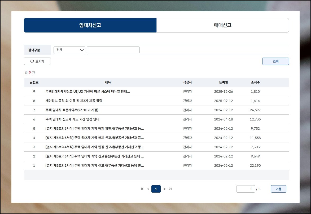Click the 작성자 column header
Screen dimensions: 311x214
pyautogui.click(x=187, y=82)
